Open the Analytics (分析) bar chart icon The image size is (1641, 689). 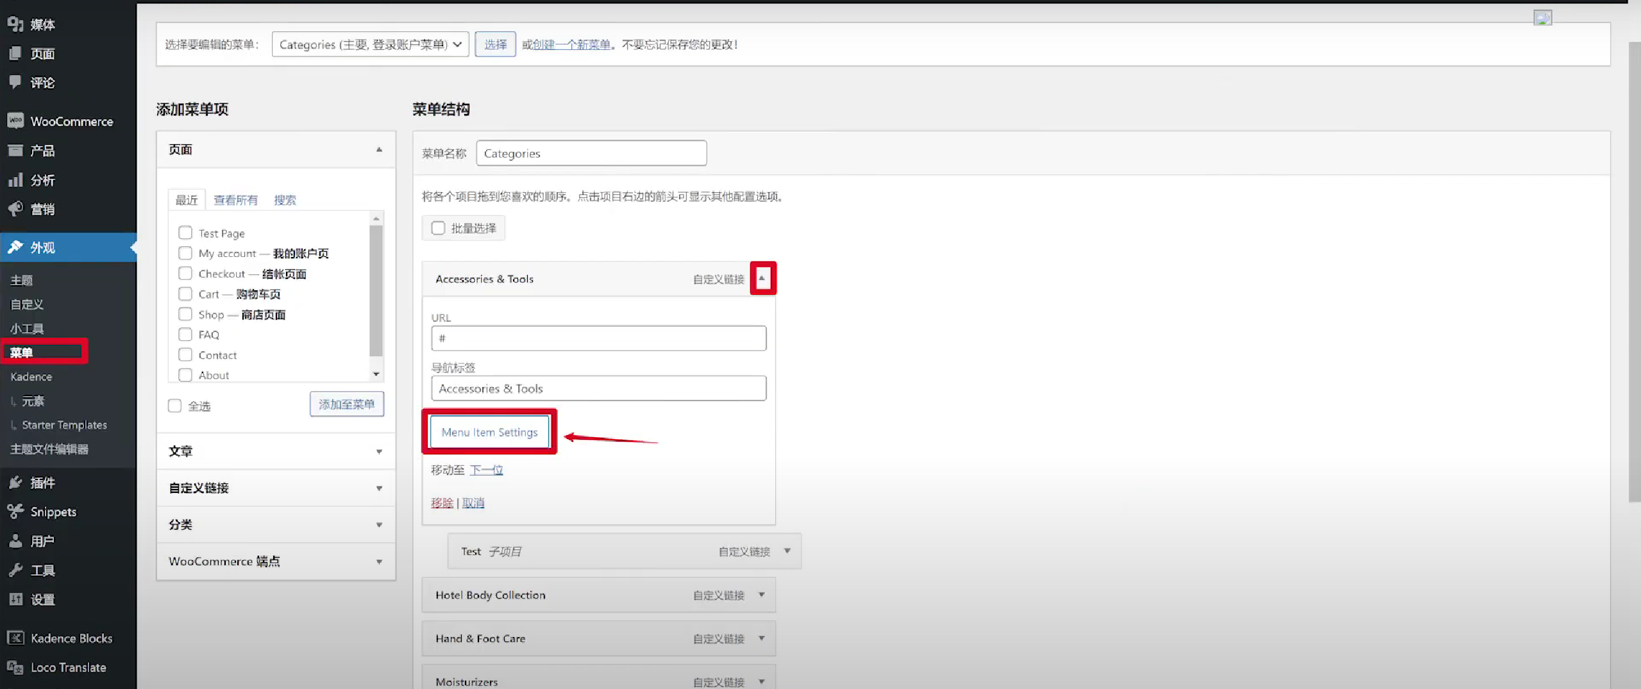tap(15, 180)
